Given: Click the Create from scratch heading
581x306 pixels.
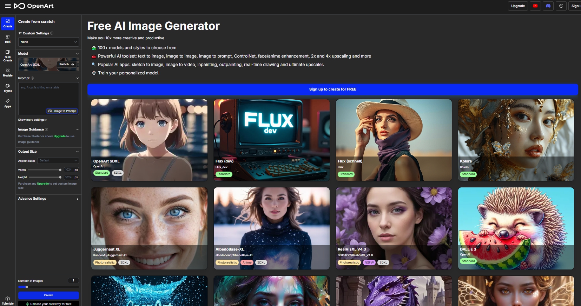Looking at the screenshot, I should coord(36,21).
